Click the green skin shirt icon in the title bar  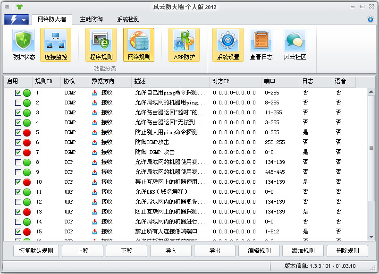coord(19,7)
